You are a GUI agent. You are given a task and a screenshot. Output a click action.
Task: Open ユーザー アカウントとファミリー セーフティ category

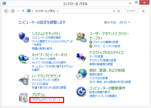pos(109,36)
